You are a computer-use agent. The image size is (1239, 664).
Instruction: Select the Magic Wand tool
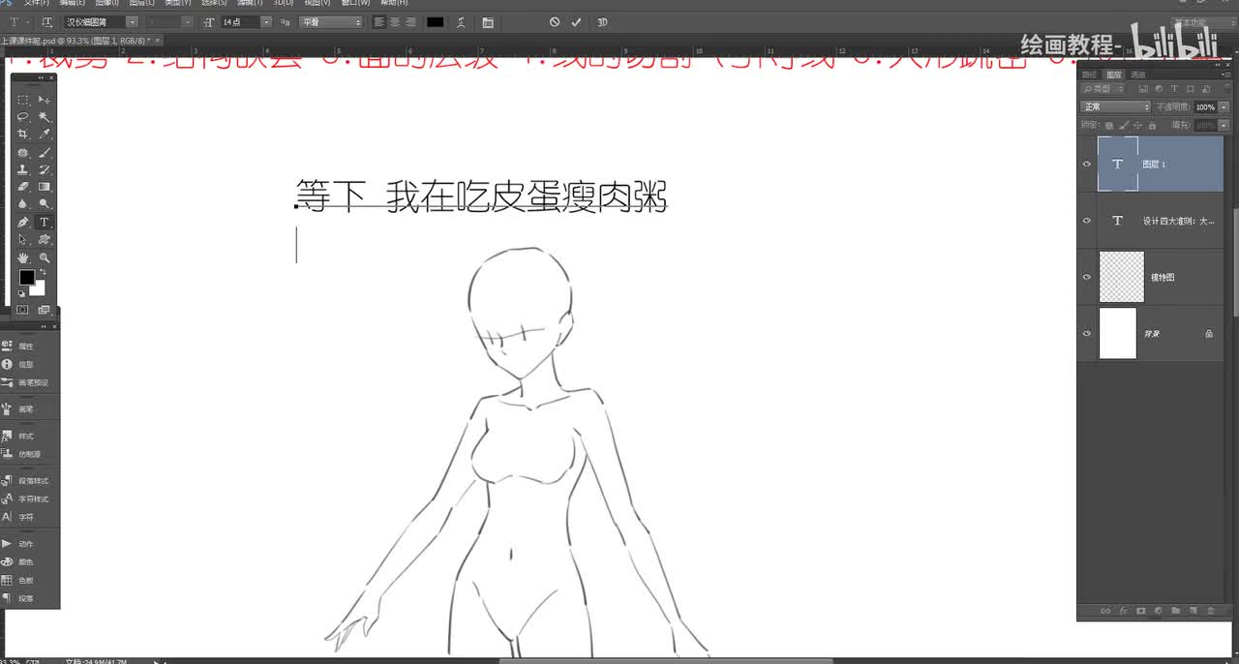45,117
